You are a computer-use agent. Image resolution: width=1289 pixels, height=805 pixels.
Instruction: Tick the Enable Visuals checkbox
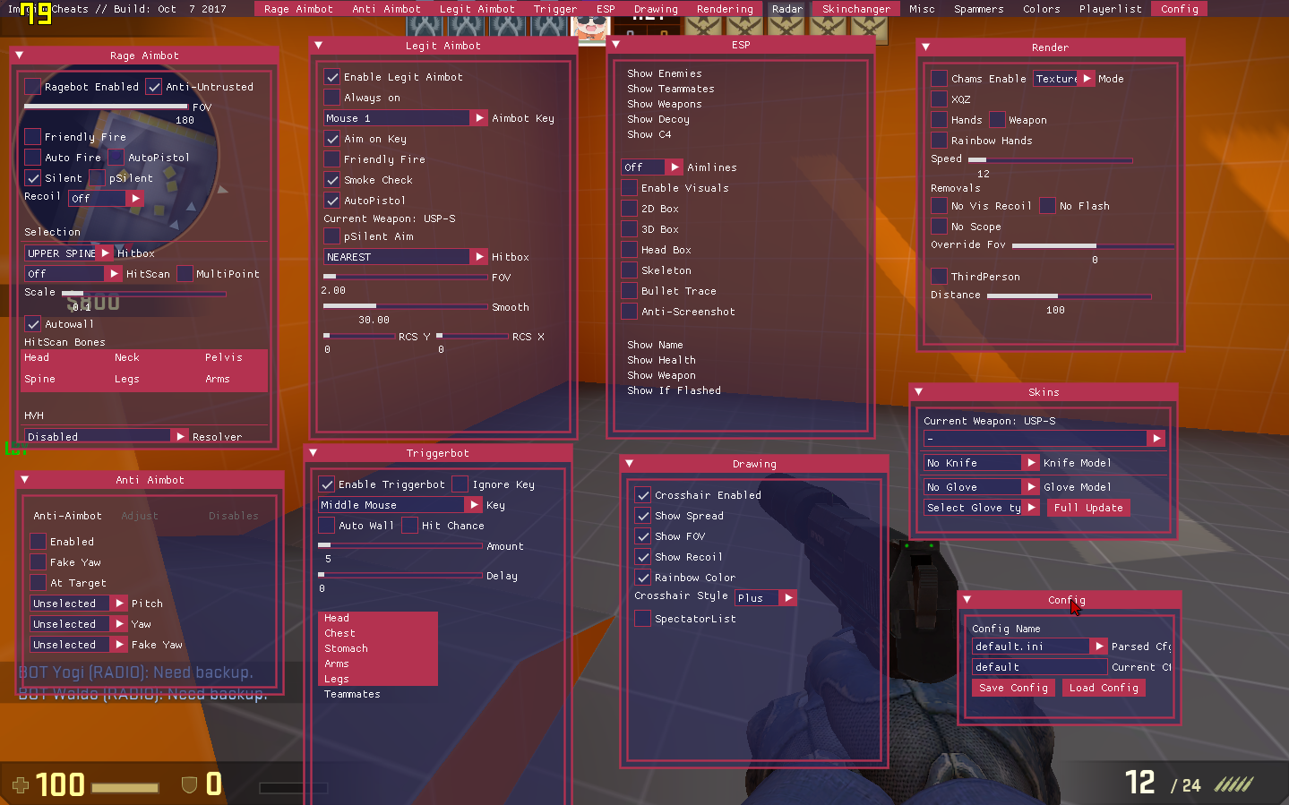click(x=629, y=187)
